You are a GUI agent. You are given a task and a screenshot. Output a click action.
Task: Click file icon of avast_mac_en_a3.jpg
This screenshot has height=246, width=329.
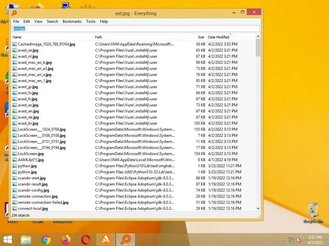click(x=14, y=69)
